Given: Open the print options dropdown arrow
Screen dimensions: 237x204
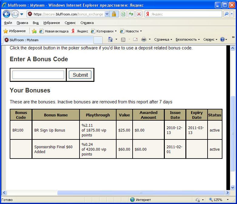Looking at the screenshot, I should point(150,39).
